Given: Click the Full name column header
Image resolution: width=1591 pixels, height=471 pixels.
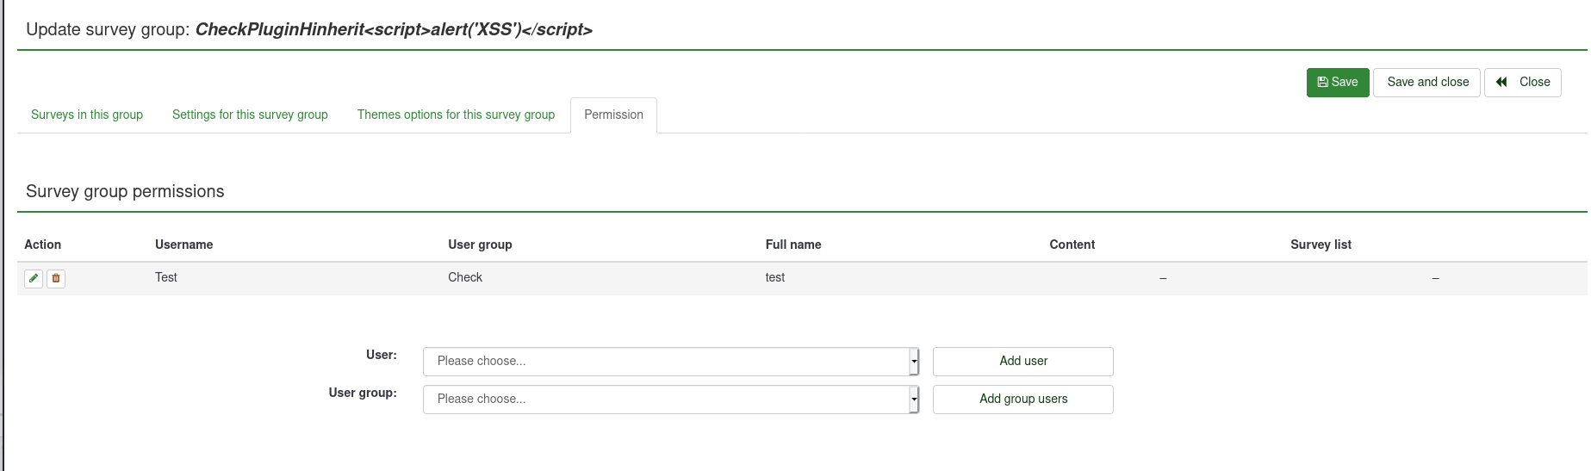Looking at the screenshot, I should [x=792, y=245].
